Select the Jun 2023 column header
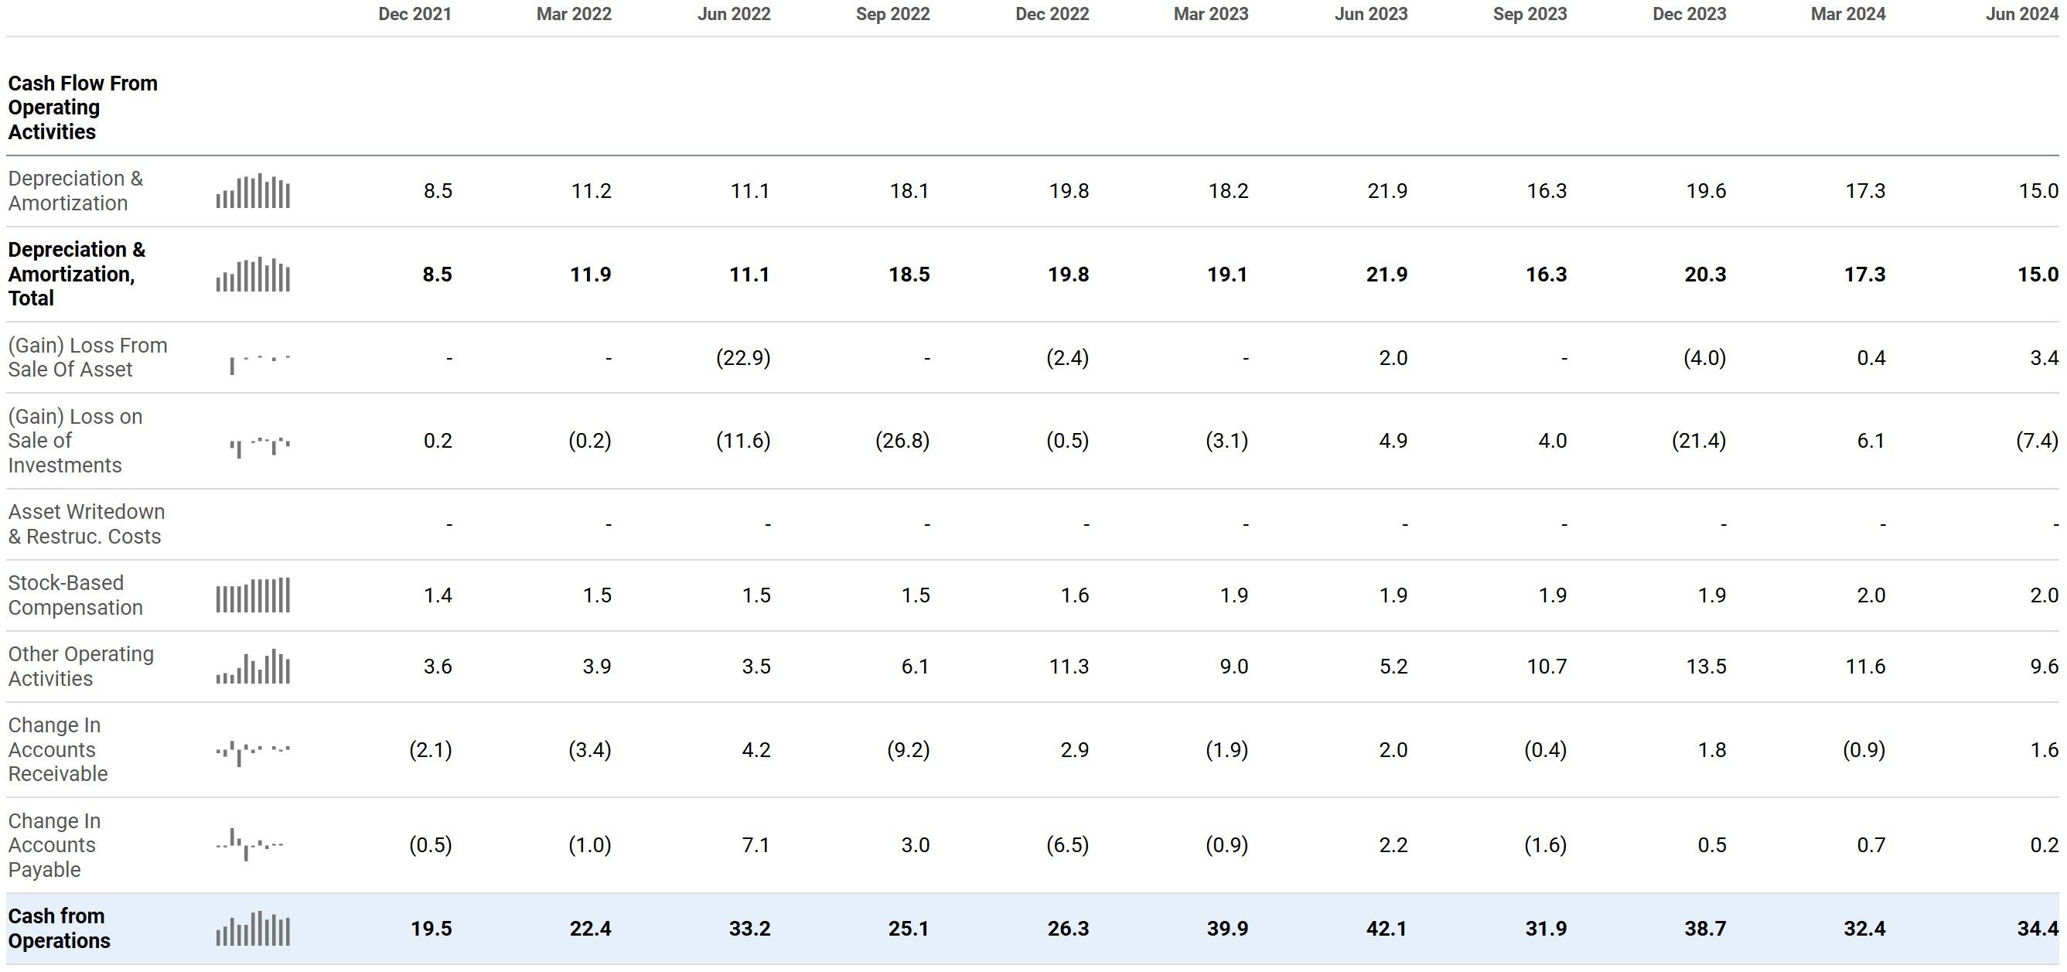Viewport: 2067px width, 972px height. pos(1370,15)
